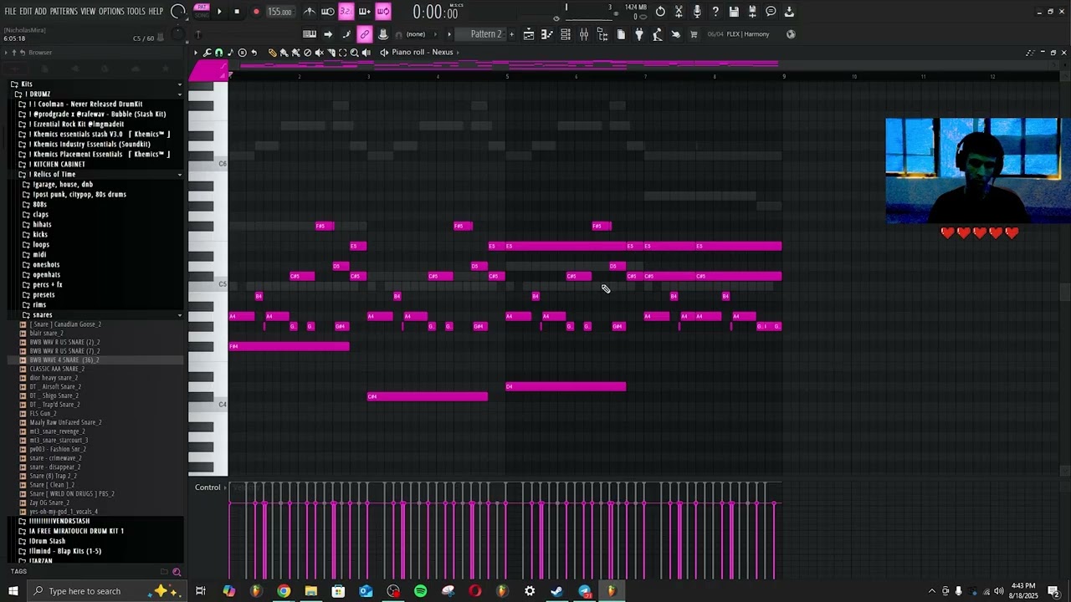This screenshot has height=602, width=1071.
Task: Open the FILE menu
Action: [10, 12]
